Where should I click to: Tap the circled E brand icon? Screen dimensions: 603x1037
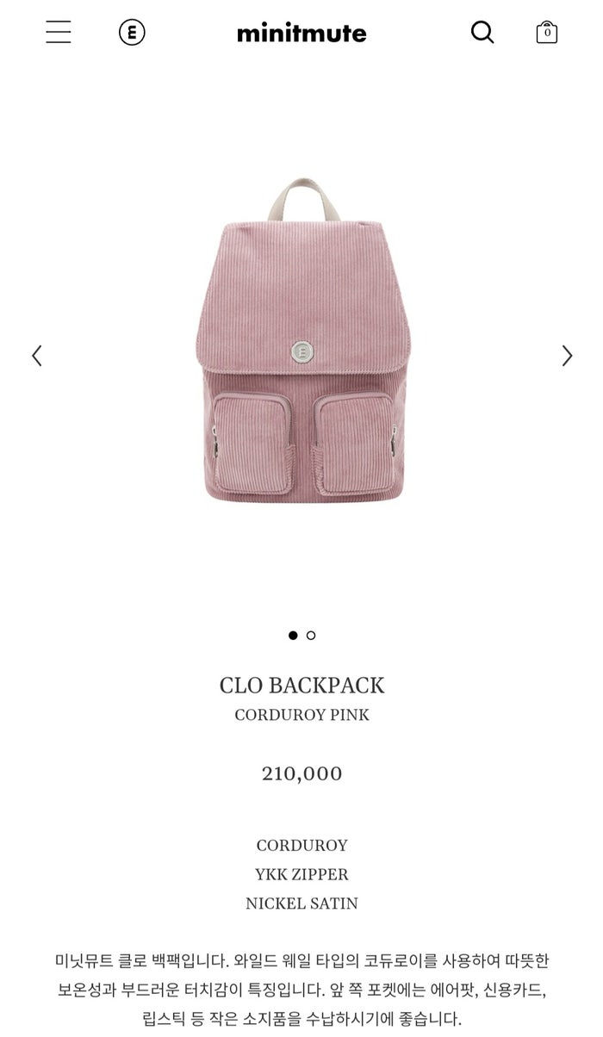click(132, 33)
